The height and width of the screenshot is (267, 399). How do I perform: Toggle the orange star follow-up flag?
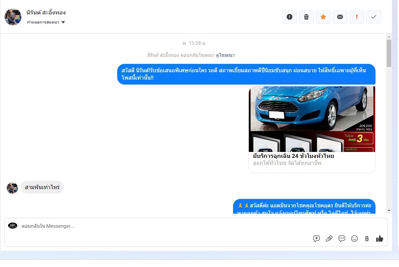tap(323, 17)
